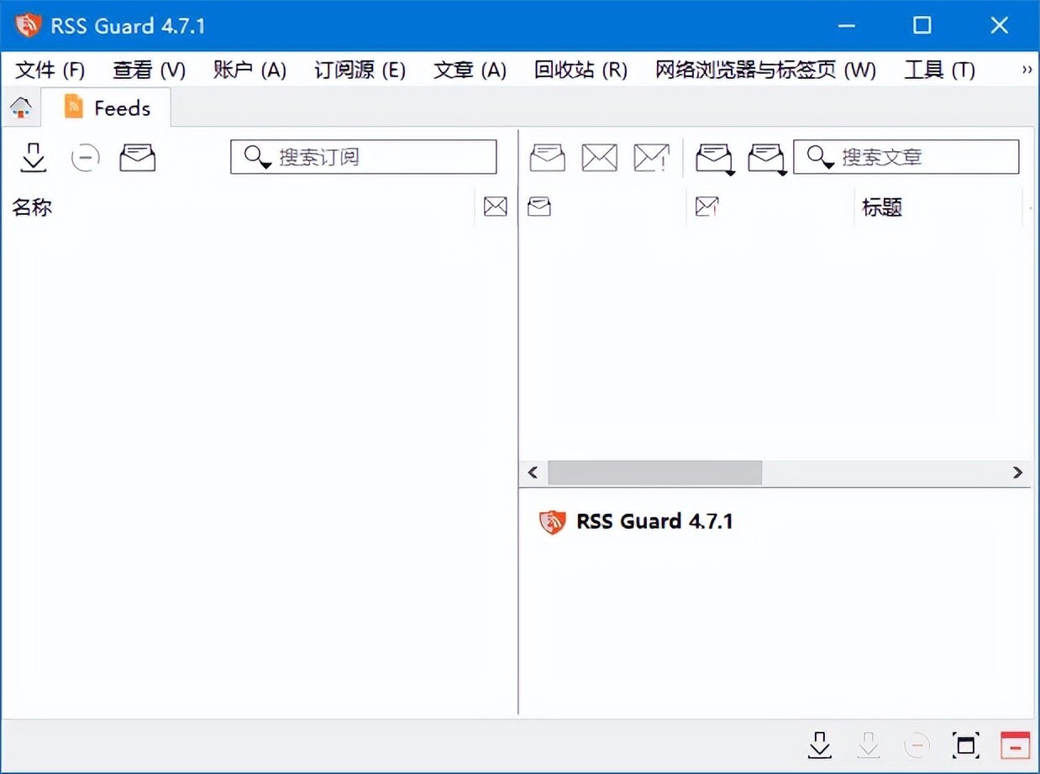
Task: Click the RSS Guard shield logo in preview pane
Action: [552, 522]
